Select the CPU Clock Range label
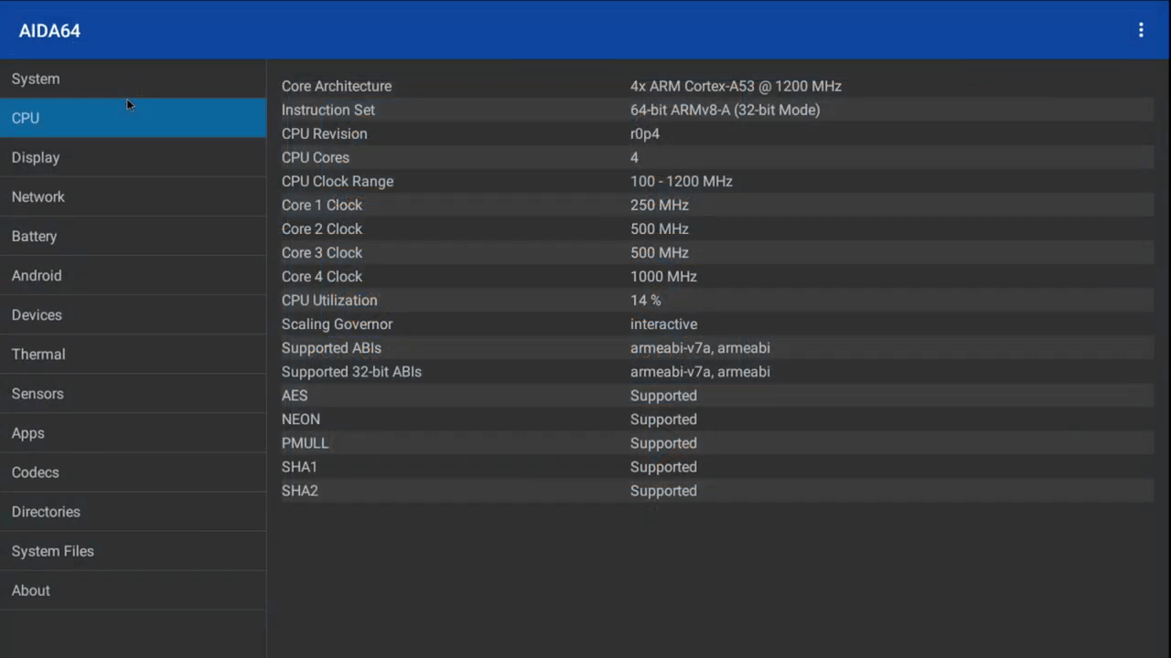Screen dimensions: 1171x658 click(338, 181)
